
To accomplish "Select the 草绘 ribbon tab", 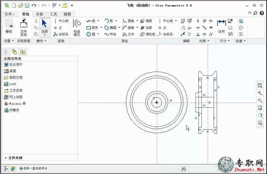I will (26, 14).
